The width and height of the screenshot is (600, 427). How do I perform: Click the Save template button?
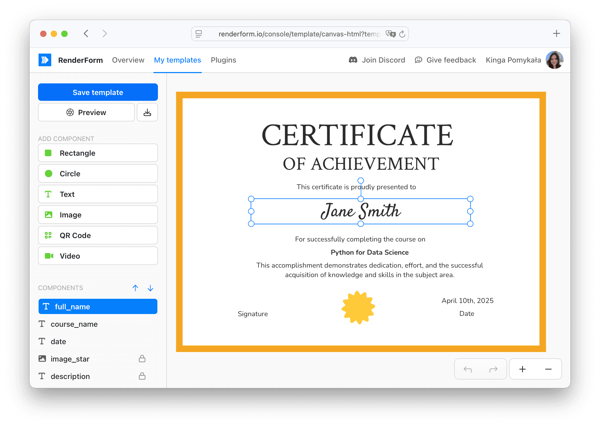(x=98, y=92)
